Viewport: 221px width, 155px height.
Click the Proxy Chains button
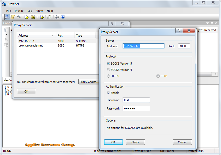[x=89, y=82]
